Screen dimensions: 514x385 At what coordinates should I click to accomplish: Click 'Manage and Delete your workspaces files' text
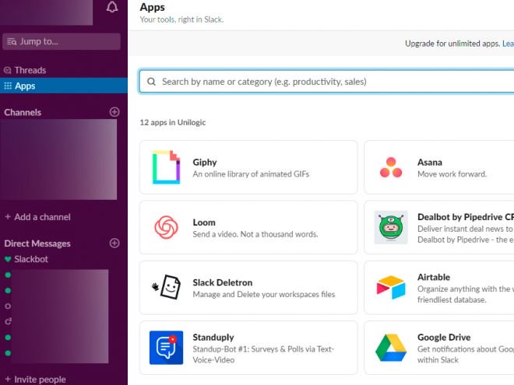point(264,294)
